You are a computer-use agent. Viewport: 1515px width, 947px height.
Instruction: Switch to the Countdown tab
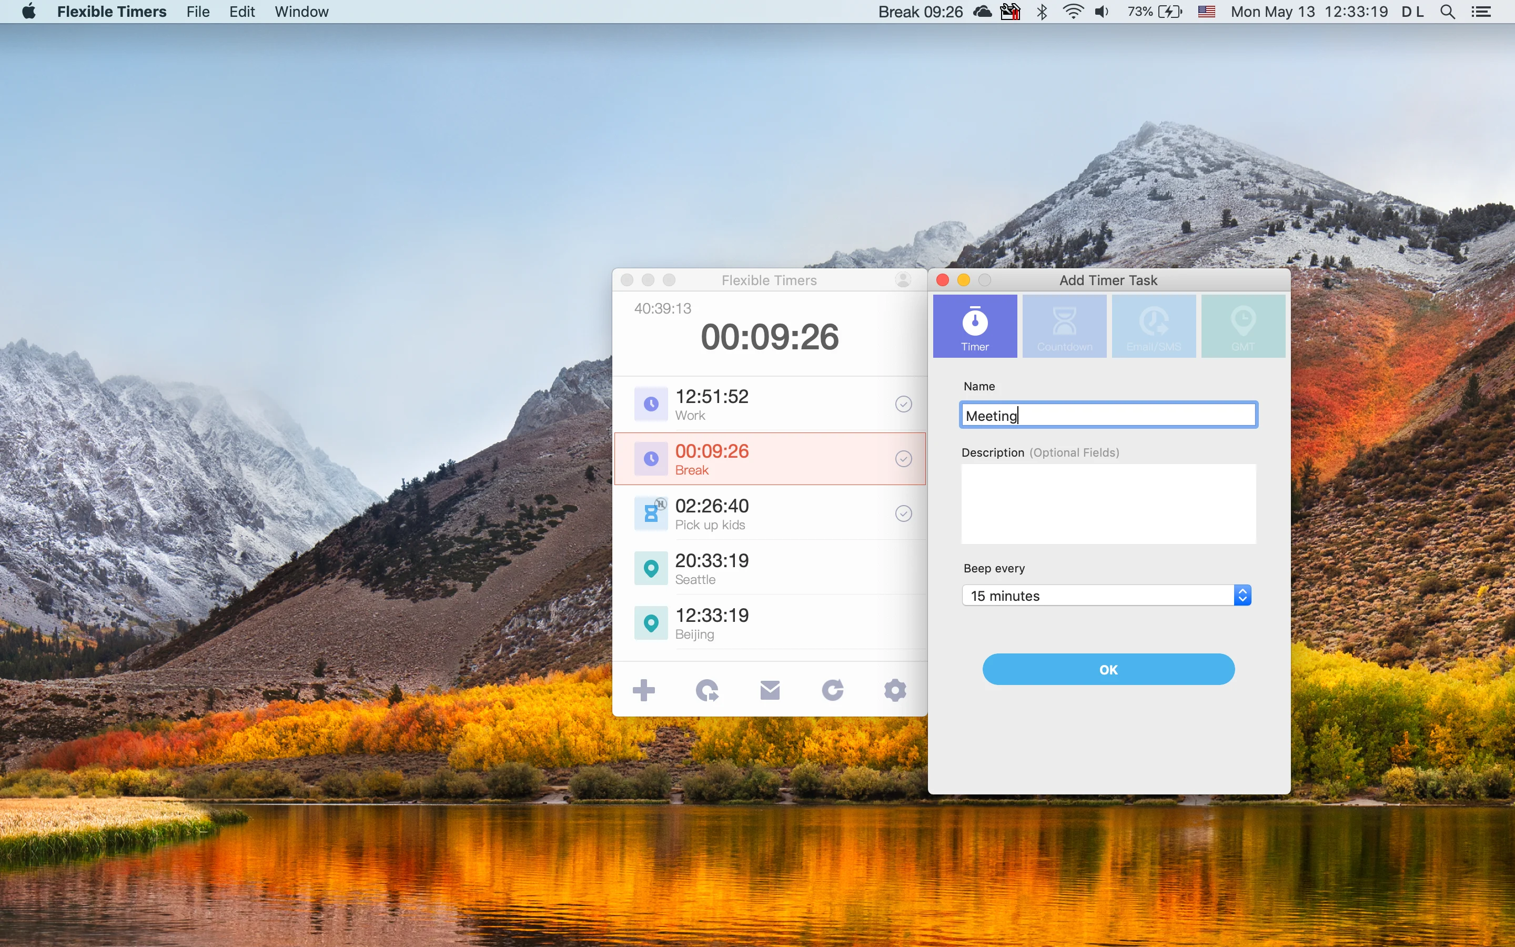[x=1064, y=326]
